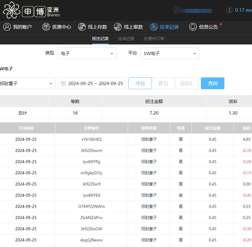The image size is (252, 247).
Task: Expand the 平台 SW电子 platform dropdown
Action: point(170,53)
